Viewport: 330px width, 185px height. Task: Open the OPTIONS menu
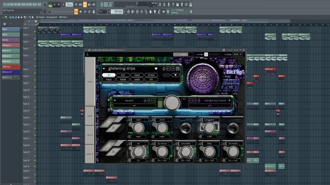tap(29, 5)
